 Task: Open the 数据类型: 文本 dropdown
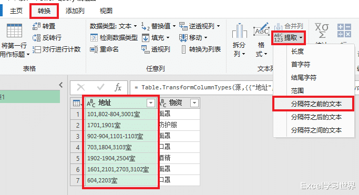pos(113,26)
